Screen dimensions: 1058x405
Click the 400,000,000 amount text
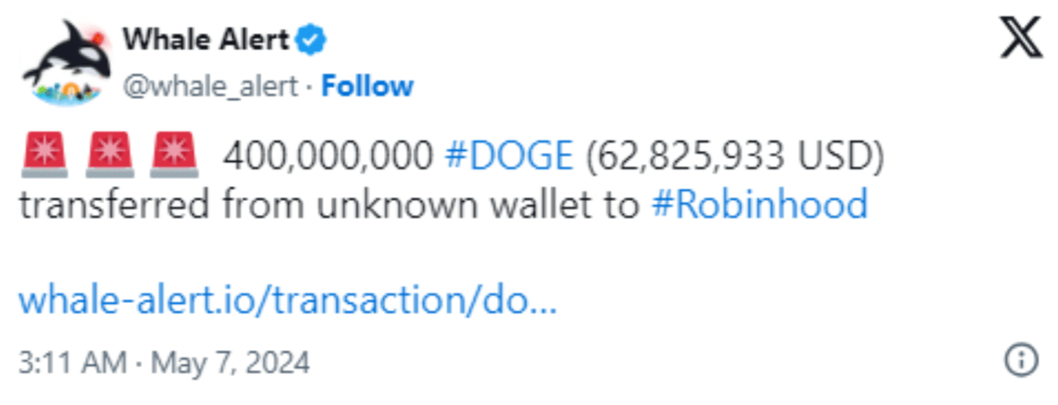pos(327,157)
